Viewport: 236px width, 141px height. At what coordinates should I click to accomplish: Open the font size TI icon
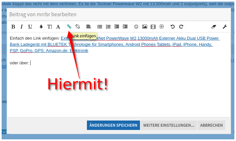pos(50,27)
